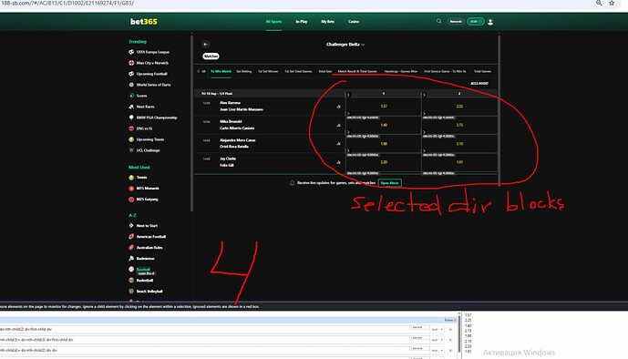The image size is (628, 359).
Task: Open stats icon for Mika Brunold match
Action: [338, 125]
